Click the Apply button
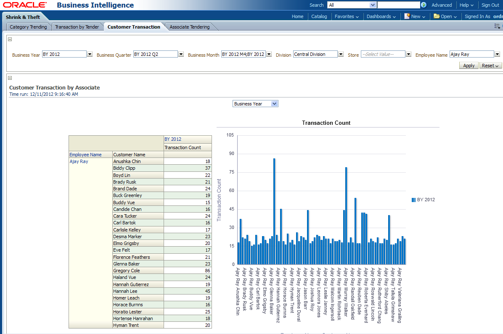 click(469, 66)
